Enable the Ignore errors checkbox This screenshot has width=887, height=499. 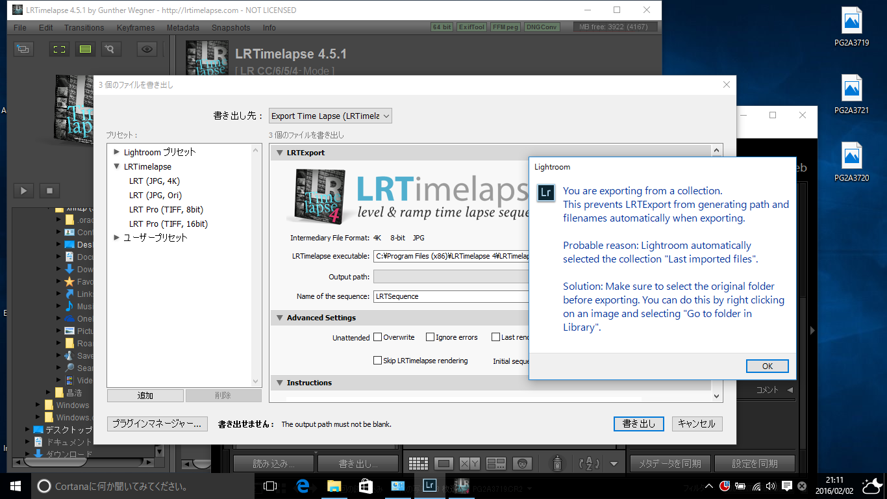[430, 337]
